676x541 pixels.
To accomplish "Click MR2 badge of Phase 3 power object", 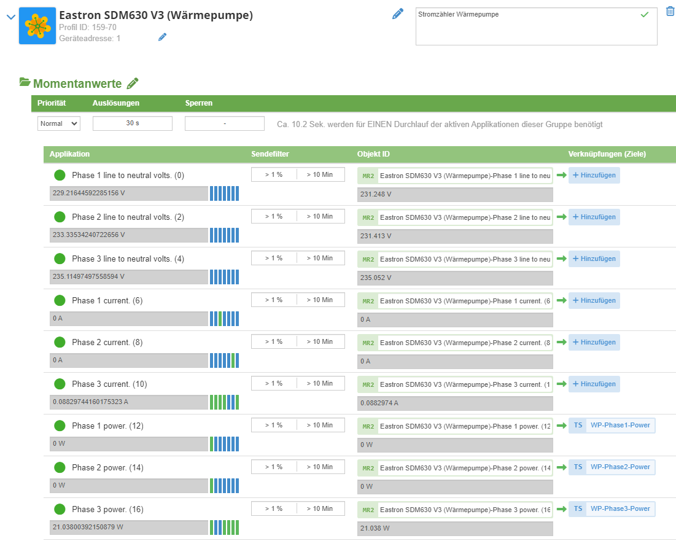I will (x=368, y=510).
